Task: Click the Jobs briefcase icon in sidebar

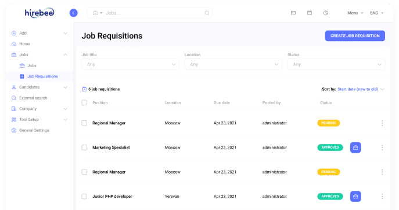Action: (14, 55)
